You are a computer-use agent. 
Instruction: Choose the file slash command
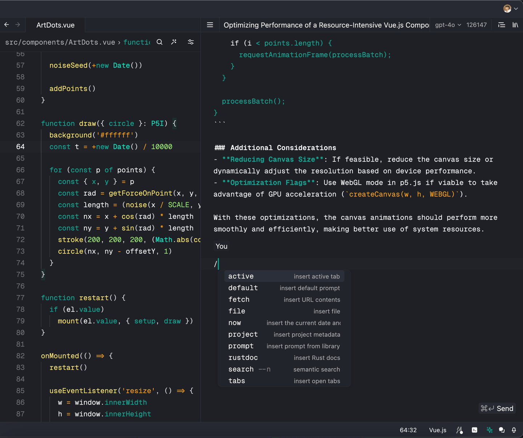coord(284,311)
